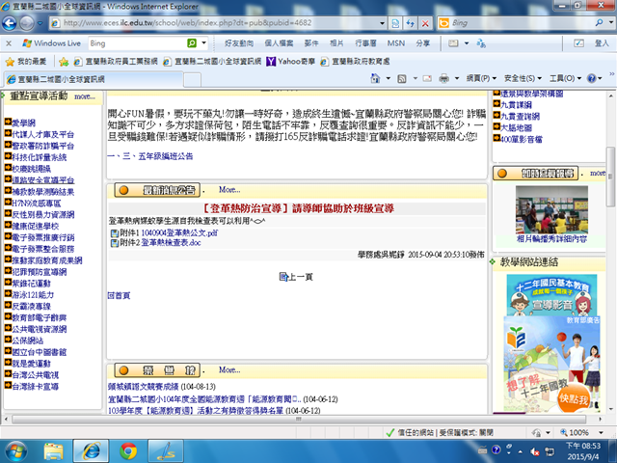
Task: Click the IE Back navigation arrow
Action: [10, 23]
